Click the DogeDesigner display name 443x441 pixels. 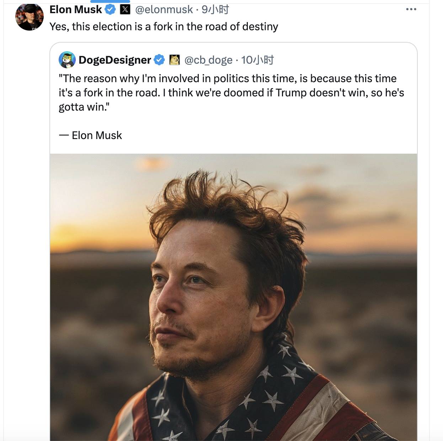(x=115, y=60)
